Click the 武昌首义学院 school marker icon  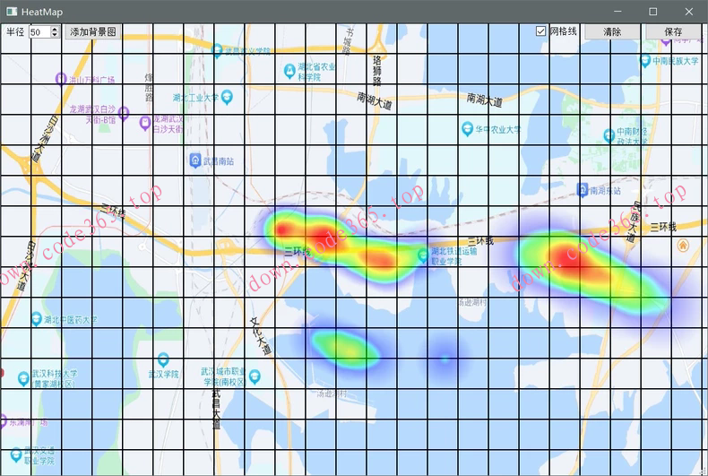(x=217, y=50)
